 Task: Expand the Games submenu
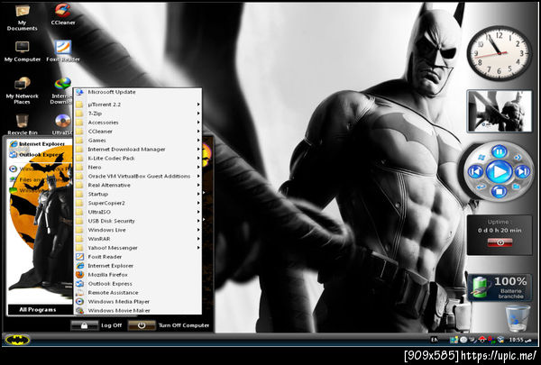pyautogui.click(x=138, y=140)
